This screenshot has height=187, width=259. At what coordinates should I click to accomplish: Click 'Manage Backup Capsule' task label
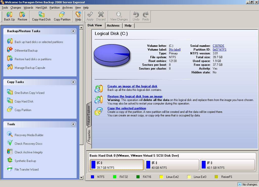(30, 68)
